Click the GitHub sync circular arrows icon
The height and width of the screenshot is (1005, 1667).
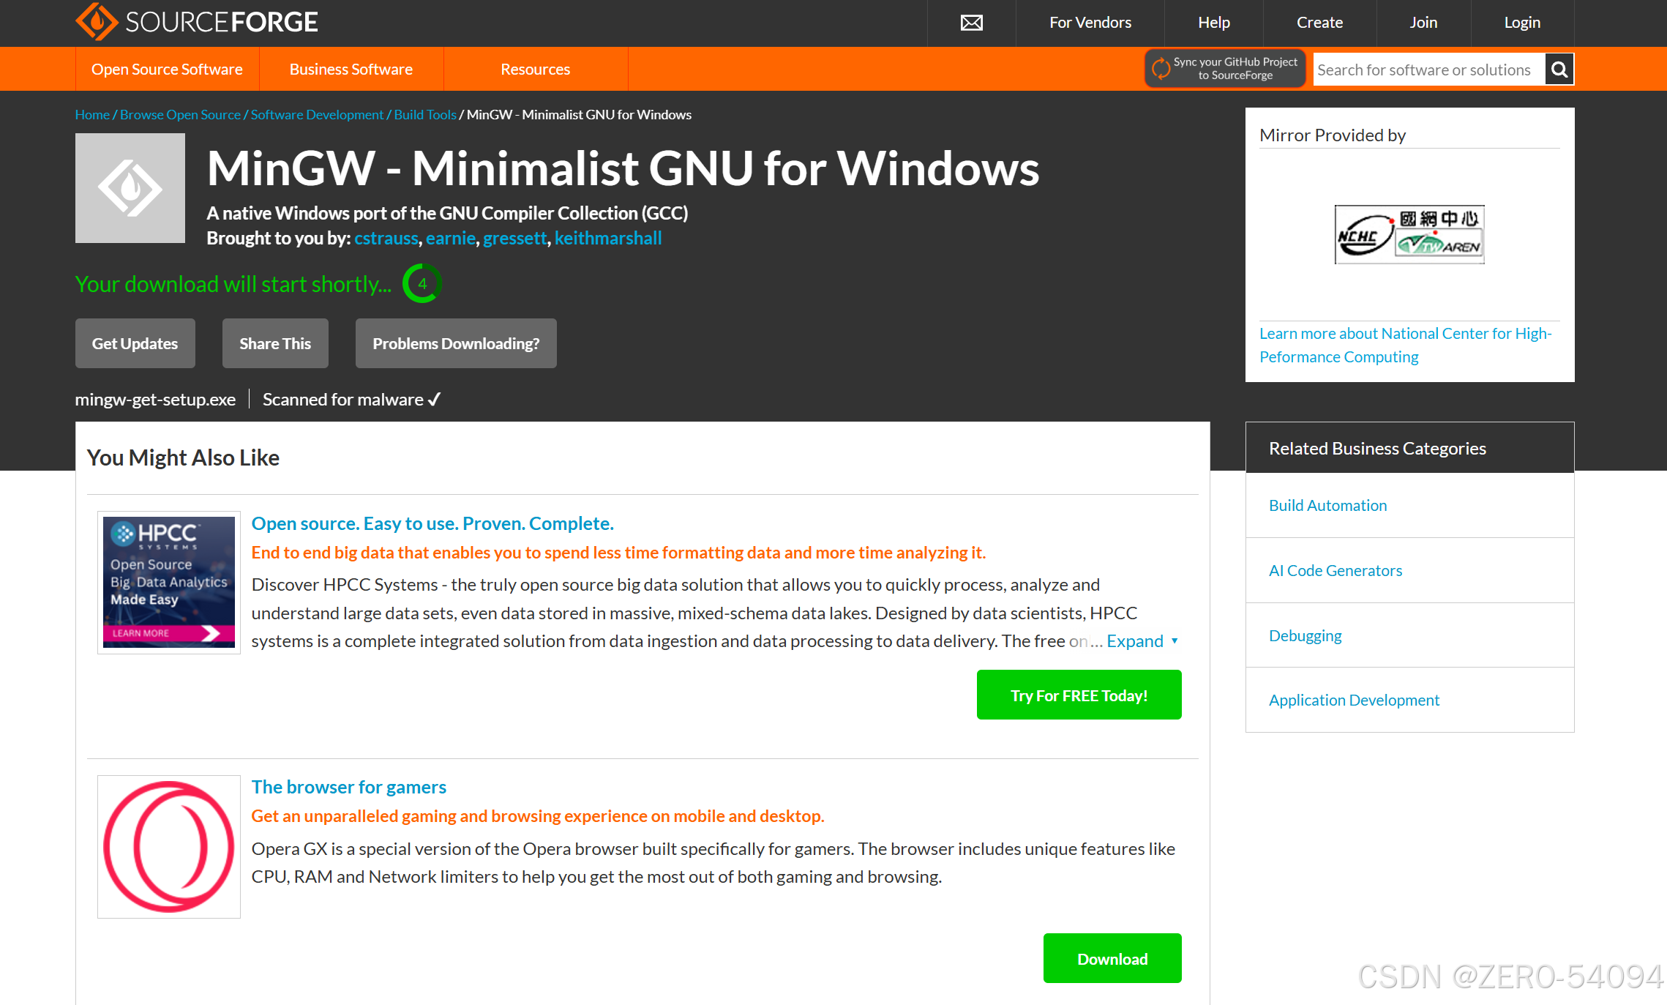[1161, 69]
